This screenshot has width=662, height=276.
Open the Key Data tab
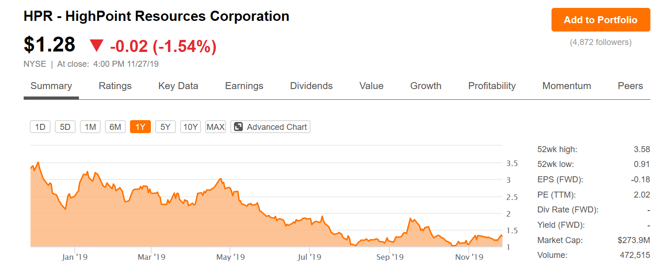tap(178, 86)
